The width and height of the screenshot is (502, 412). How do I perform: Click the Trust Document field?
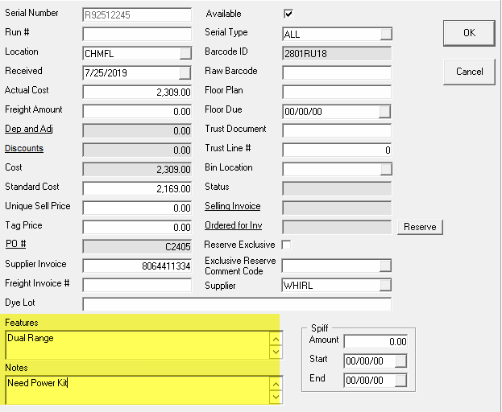tap(337, 130)
